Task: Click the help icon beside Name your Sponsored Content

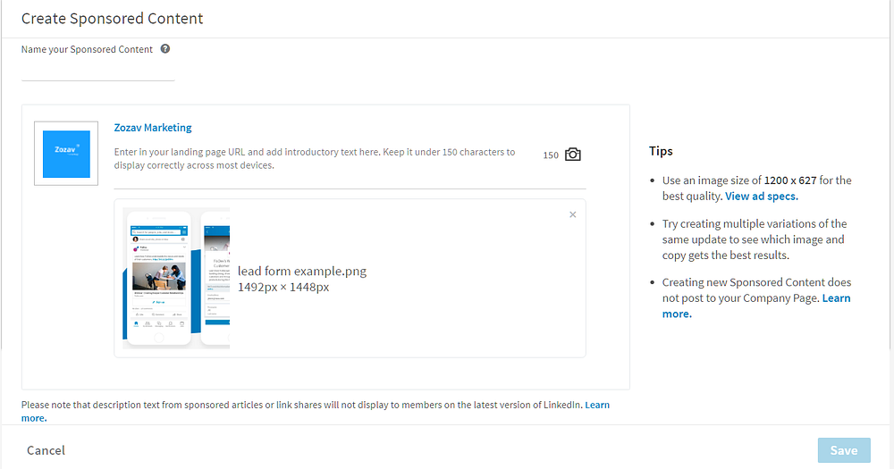Action: tap(165, 49)
